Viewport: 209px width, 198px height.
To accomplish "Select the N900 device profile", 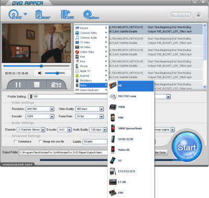I will (131, 107).
